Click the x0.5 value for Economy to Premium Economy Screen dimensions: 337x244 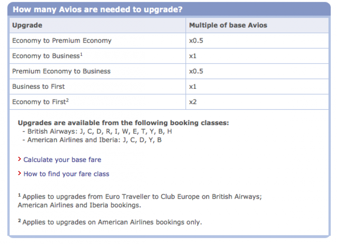coord(196,40)
